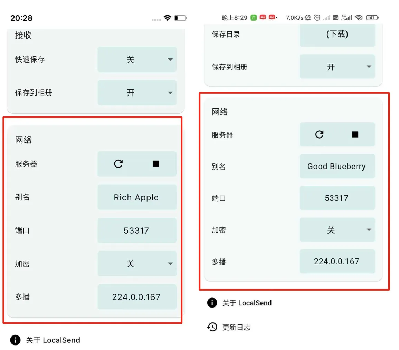Restart server icon on right phone

319,134
